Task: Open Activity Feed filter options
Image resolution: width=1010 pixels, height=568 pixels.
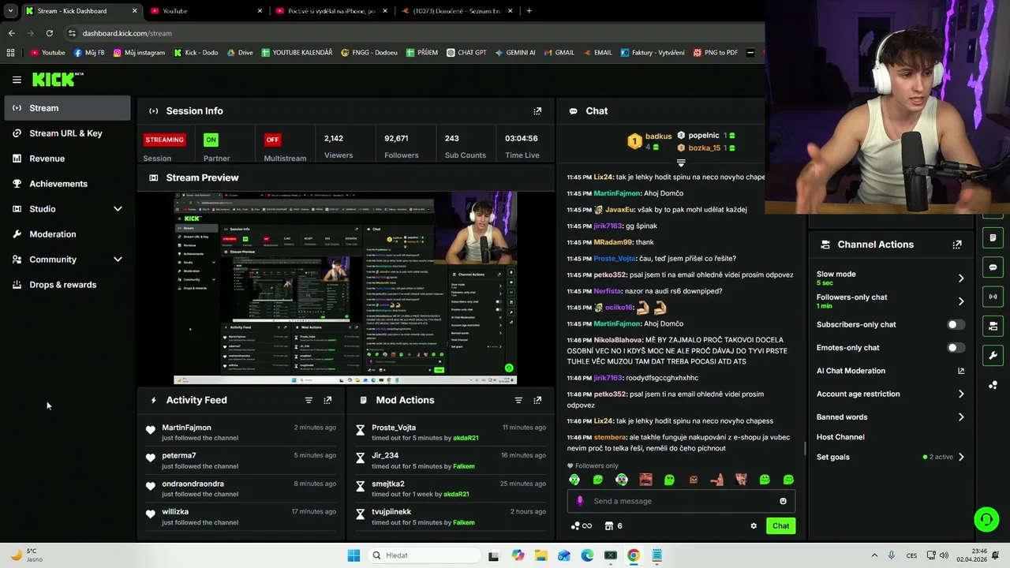Action: (309, 400)
